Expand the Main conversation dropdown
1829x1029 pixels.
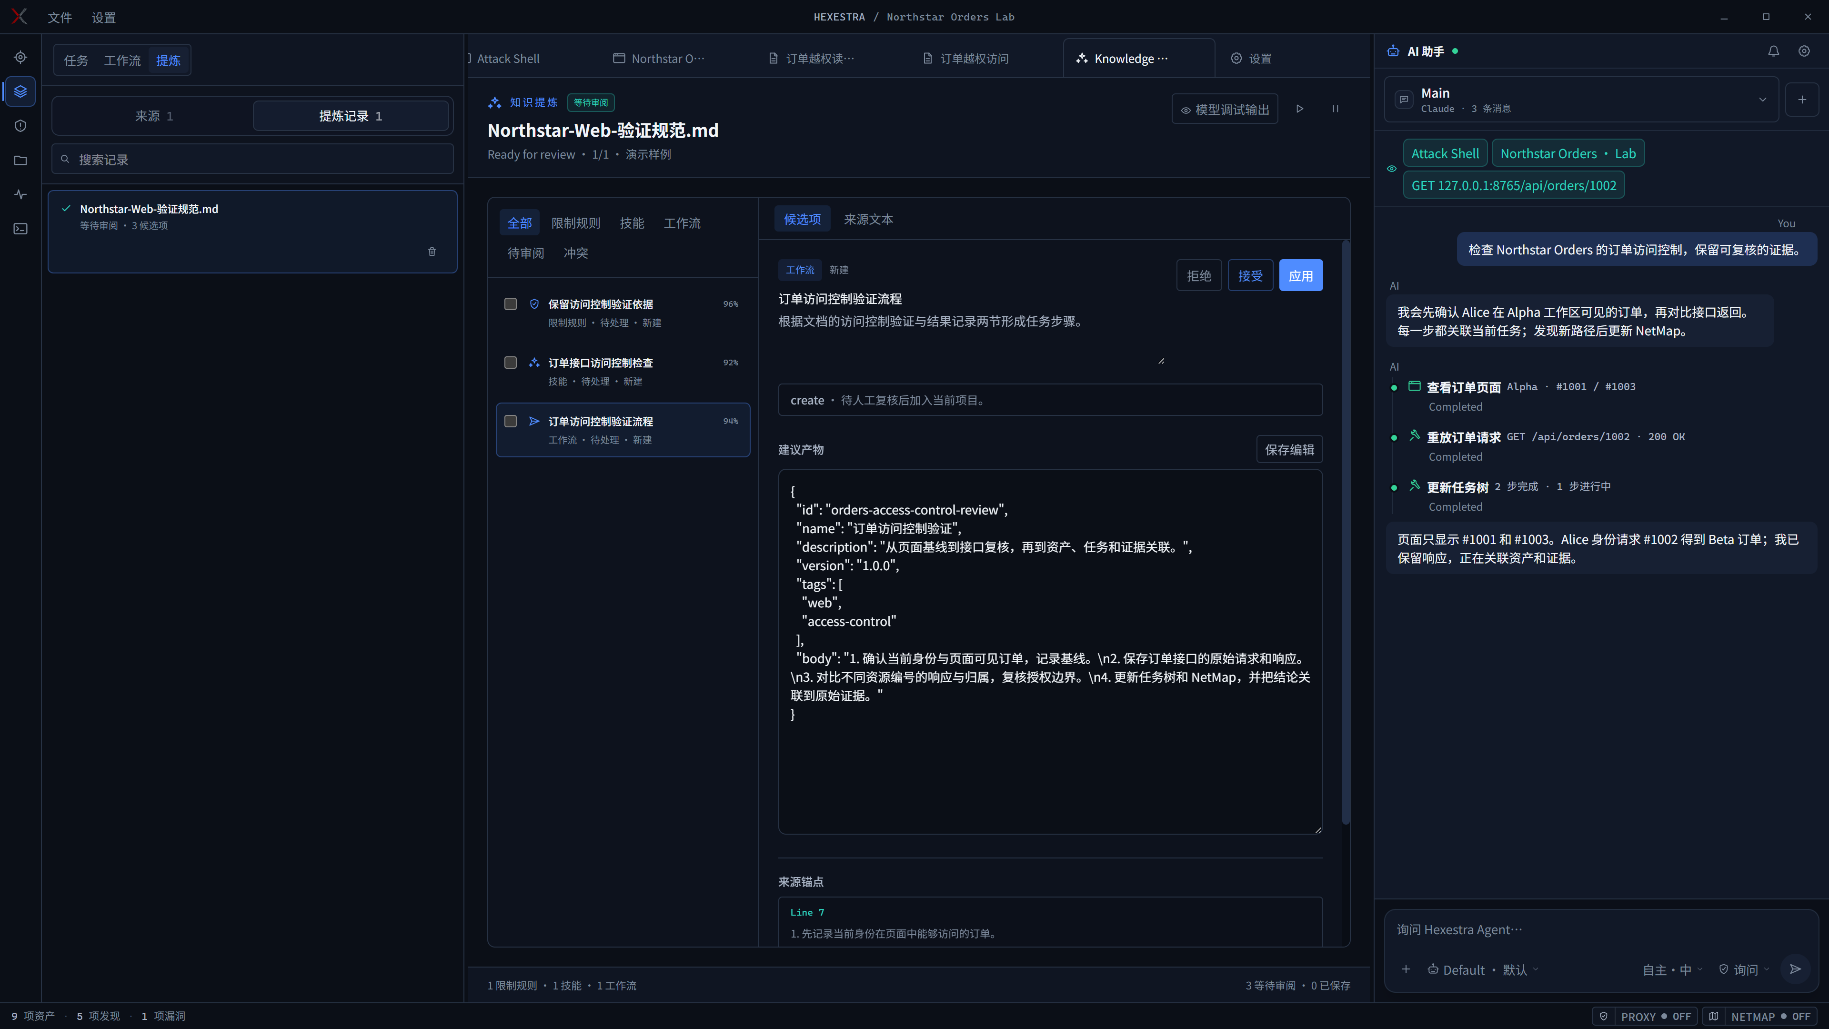tap(1581, 100)
